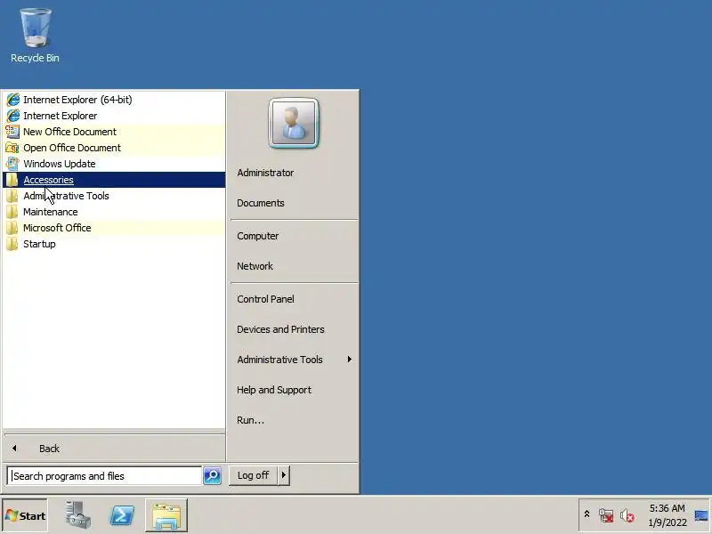Click the Back arrow icon
712x534 pixels.
(14, 449)
